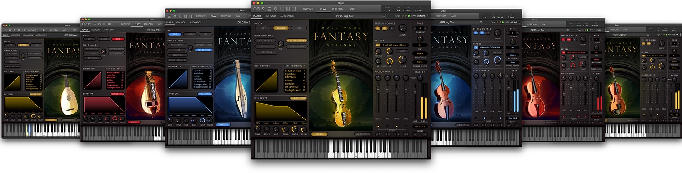Toggle MONO TRUE LEGATO in front window

click(297, 41)
